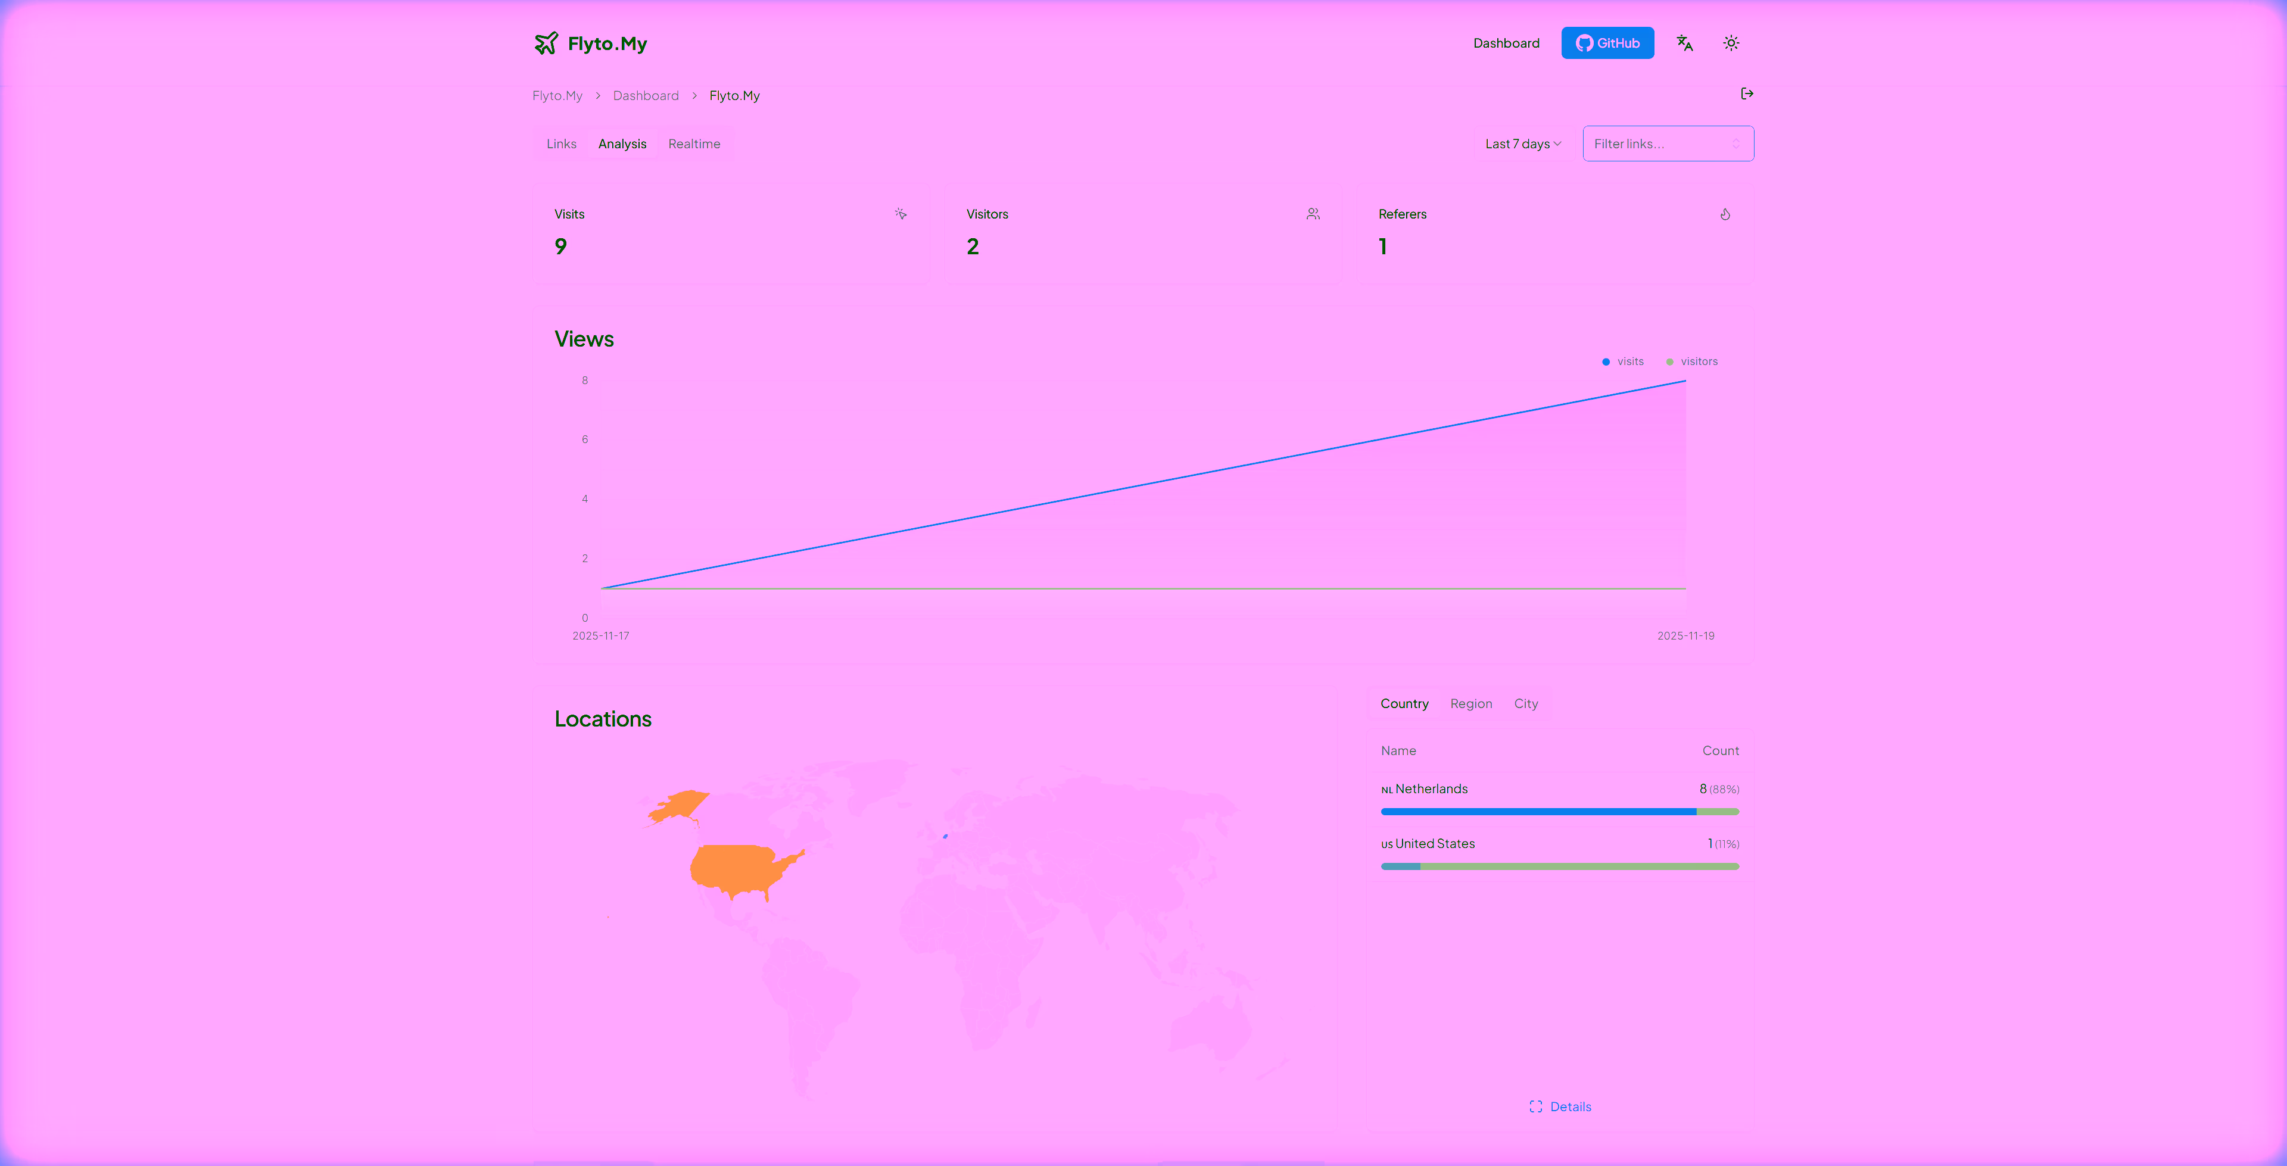This screenshot has width=2287, height=1166.
Task: Click the Netherlands blue dot on map
Action: point(945,835)
